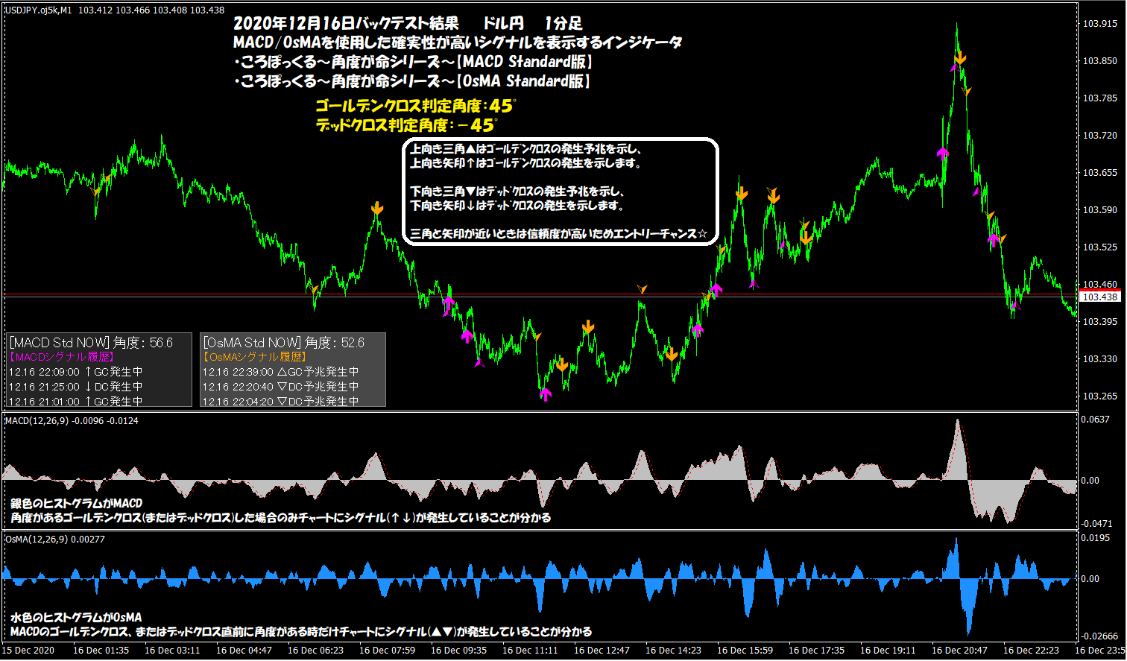Image resolution: width=1127 pixels, height=661 pixels.
Task: Click '16 Dec 06:23' on the time axis
Action: click(315, 651)
